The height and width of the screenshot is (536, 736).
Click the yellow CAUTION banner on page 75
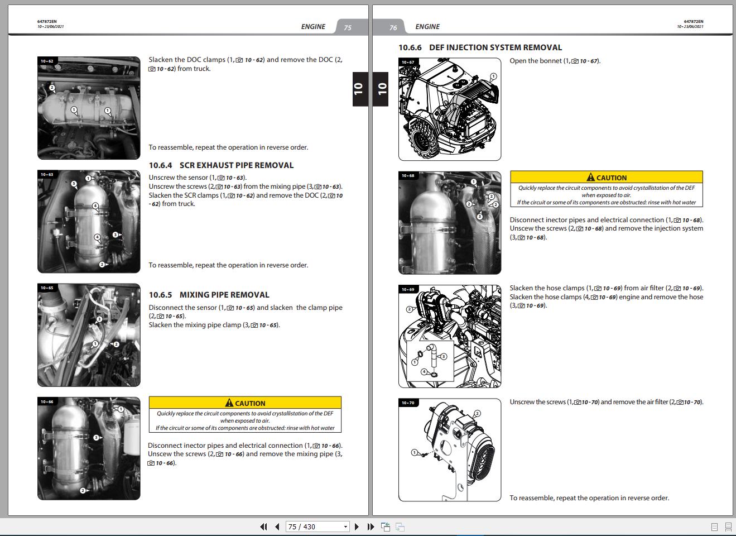[x=245, y=403]
